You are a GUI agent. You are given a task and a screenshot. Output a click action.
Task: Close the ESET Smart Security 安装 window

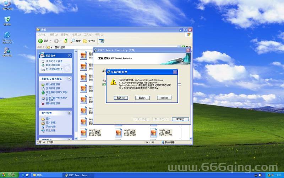pyautogui.click(x=188, y=50)
